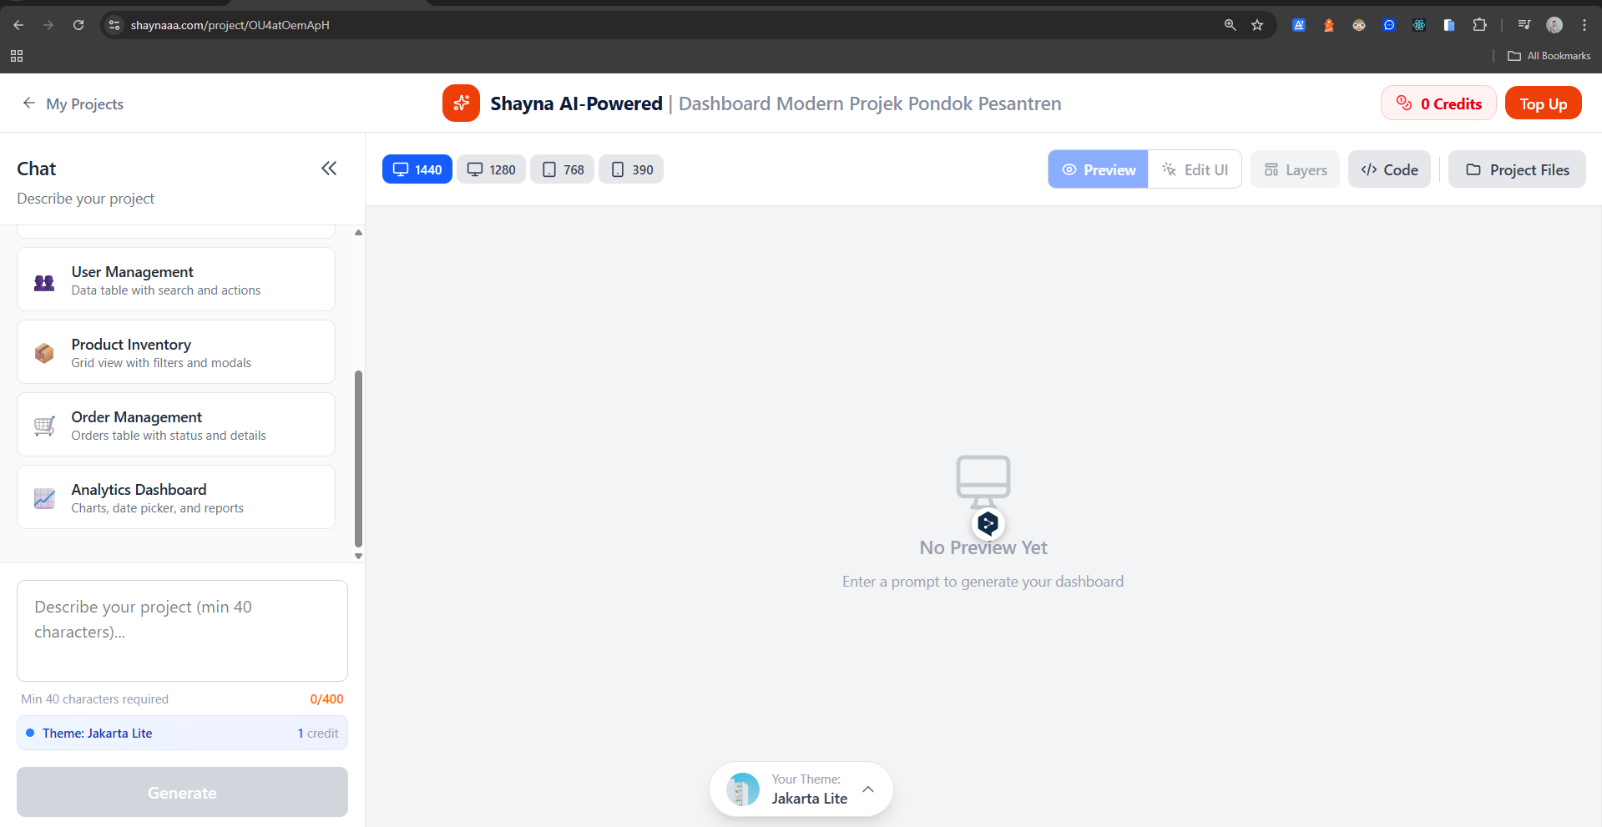Open the Code view
The width and height of the screenshot is (1602, 827).
click(x=1389, y=169)
